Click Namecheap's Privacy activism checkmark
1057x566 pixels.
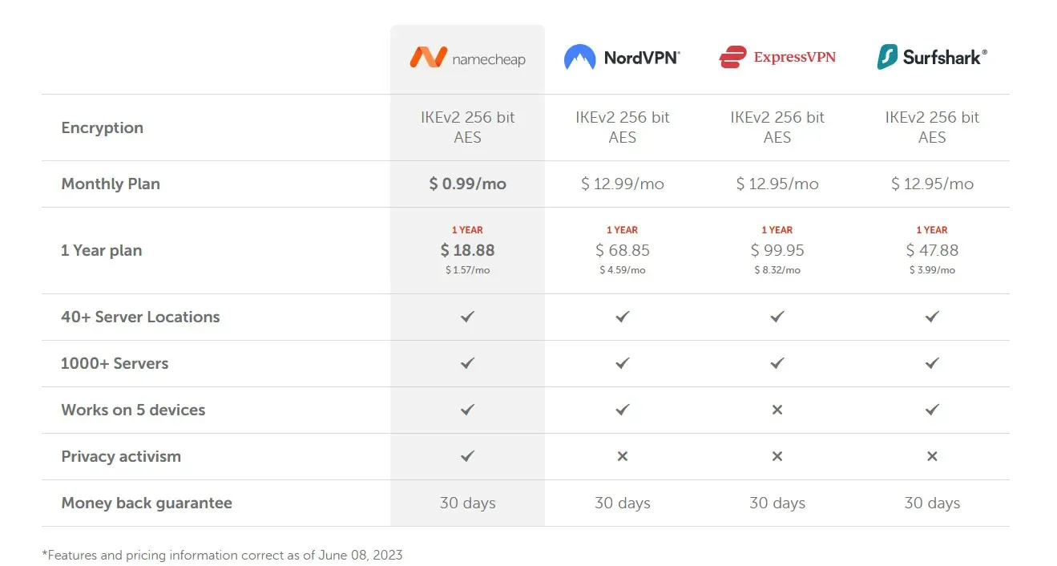tap(467, 456)
